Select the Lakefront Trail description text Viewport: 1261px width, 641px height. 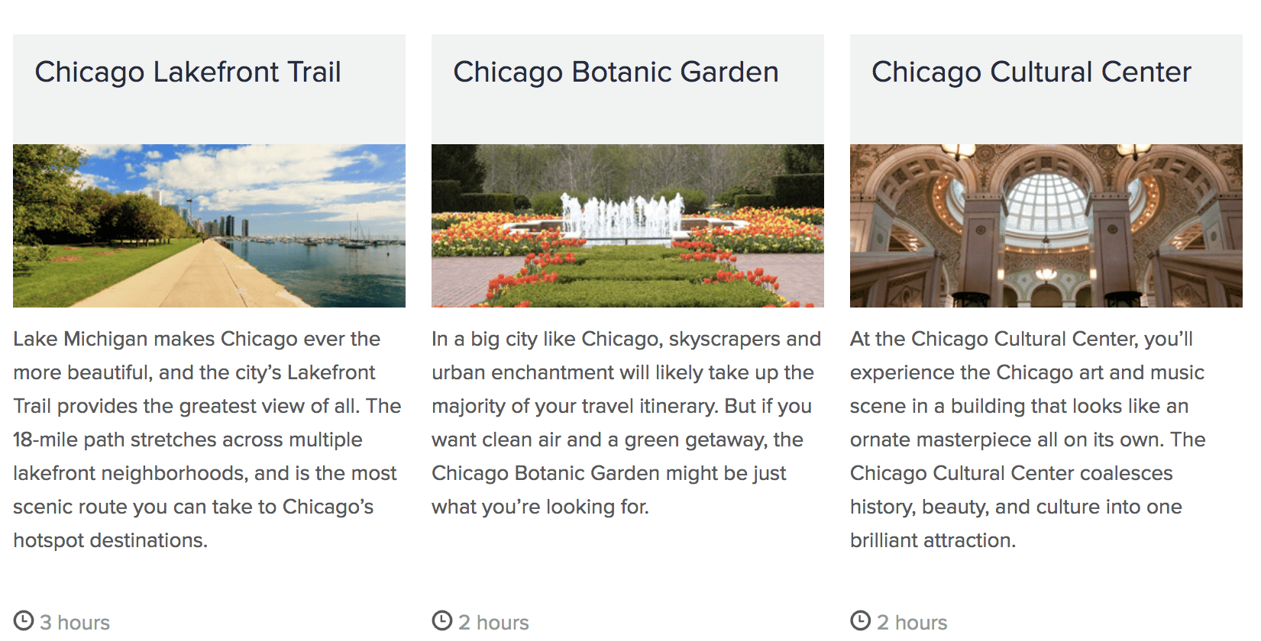207,440
